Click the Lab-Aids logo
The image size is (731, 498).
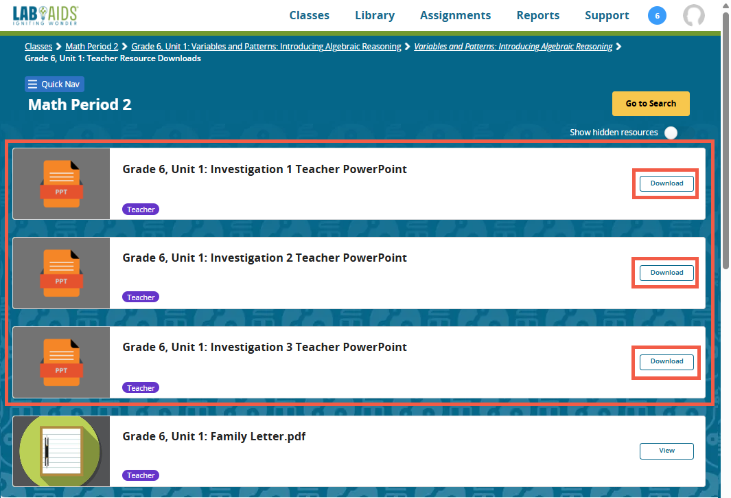pos(45,15)
